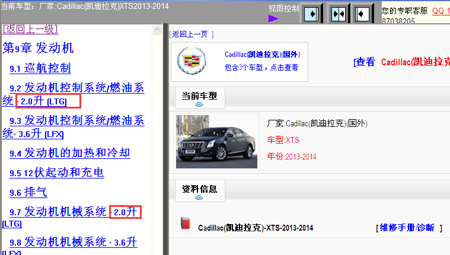This screenshot has width=450, height=255.
Task: Click the purple triangle under 视图控制
Action: tap(273, 18)
